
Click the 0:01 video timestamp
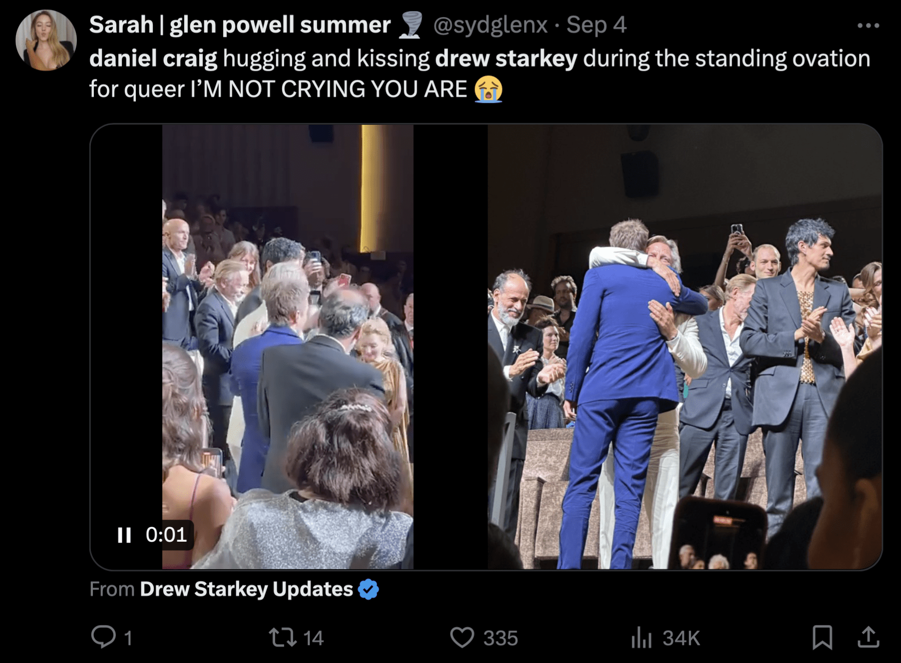(166, 535)
